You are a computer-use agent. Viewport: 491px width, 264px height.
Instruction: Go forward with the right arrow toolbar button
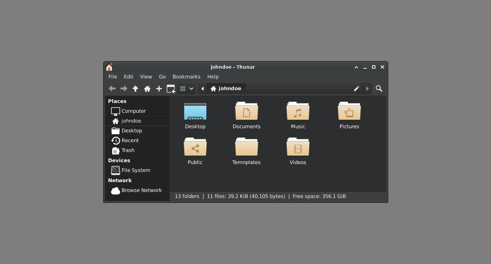click(124, 89)
